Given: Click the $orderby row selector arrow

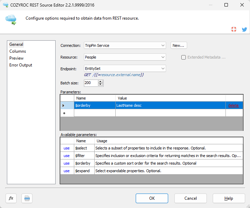Looking at the screenshot, I should tap(67, 105).
